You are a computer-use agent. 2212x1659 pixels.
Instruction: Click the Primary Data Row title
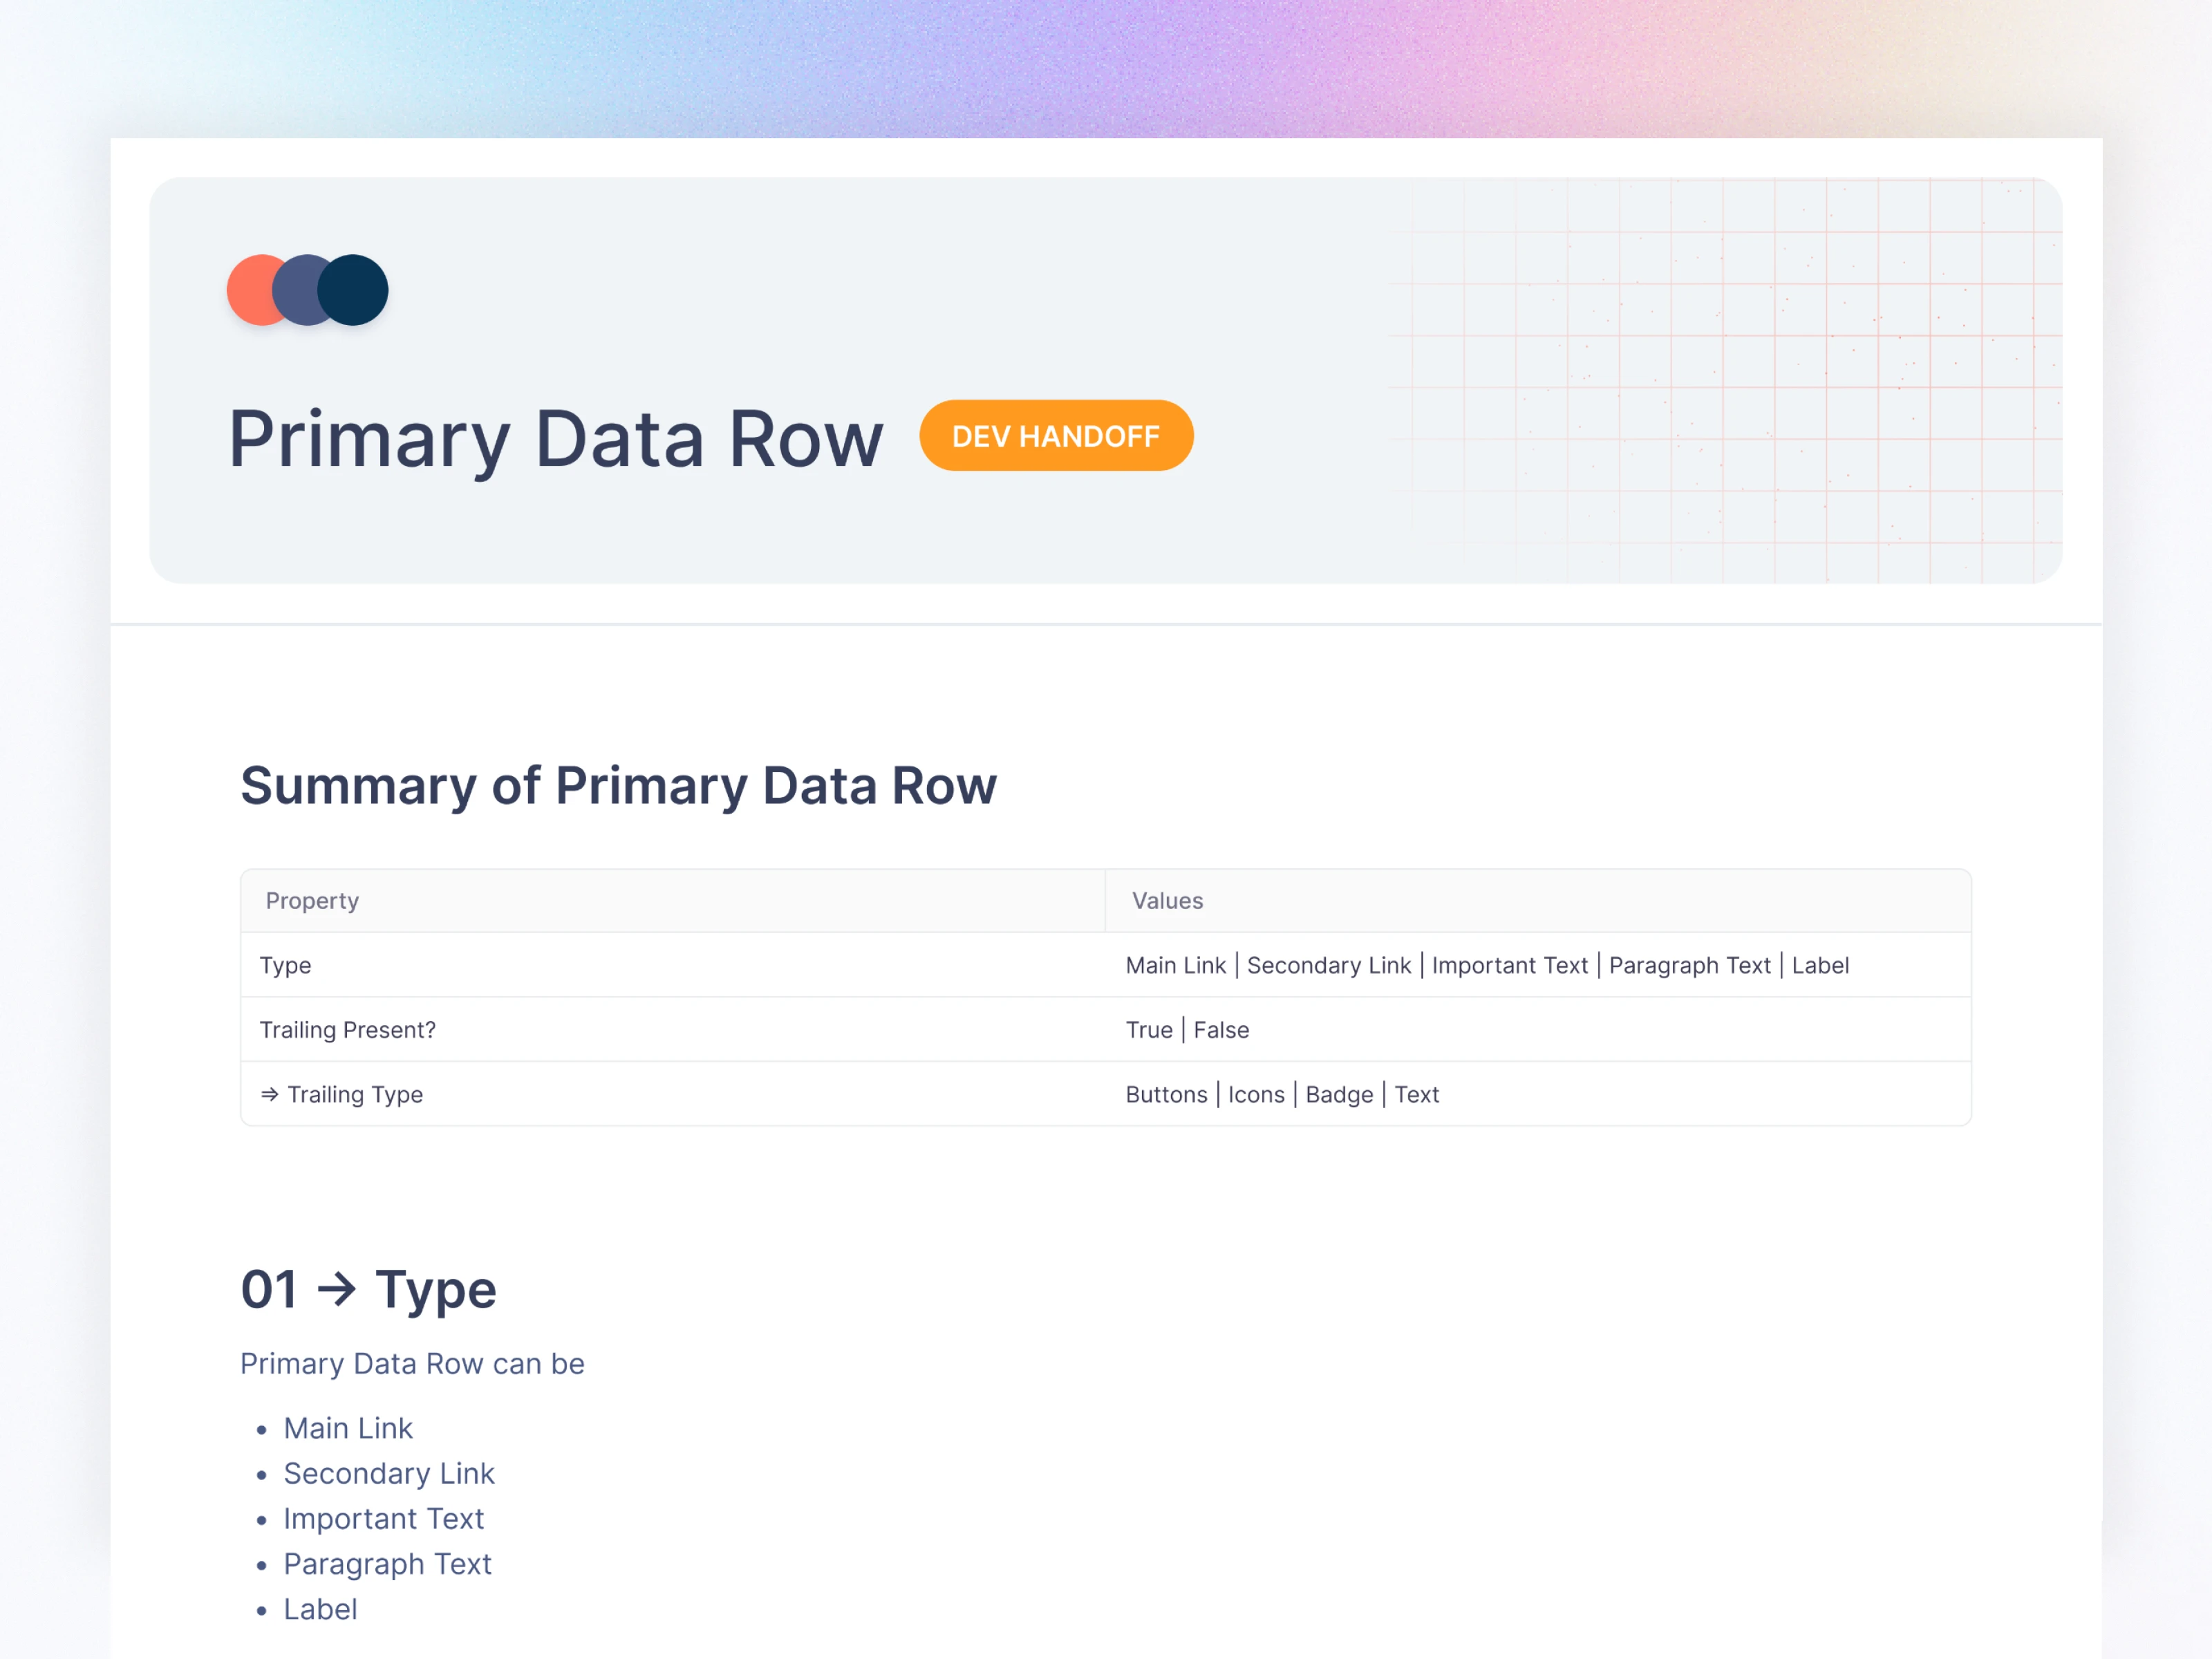pyautogui.click(x=556, y=439)
